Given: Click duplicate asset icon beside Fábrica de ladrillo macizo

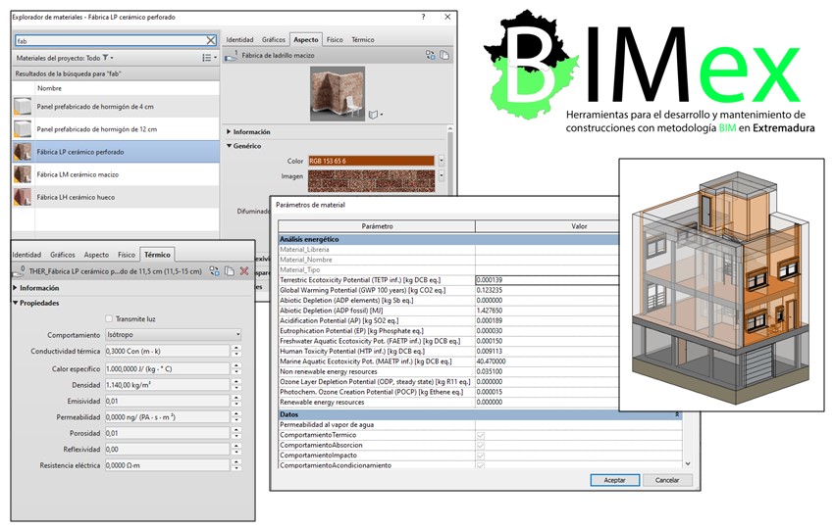Looking at the screenshot, I should [444, 55].
